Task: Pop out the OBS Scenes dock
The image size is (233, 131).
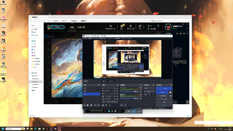Action: click(x=99, y=85)
